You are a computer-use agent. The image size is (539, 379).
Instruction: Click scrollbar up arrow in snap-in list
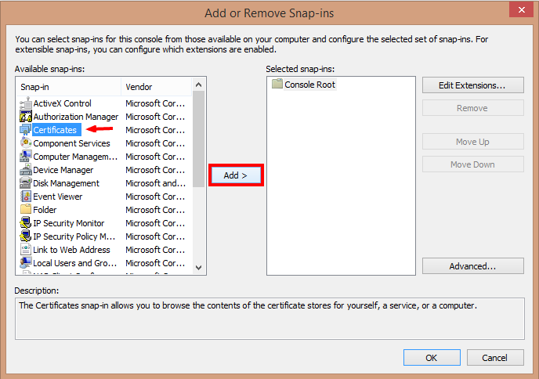click(198, 85)
